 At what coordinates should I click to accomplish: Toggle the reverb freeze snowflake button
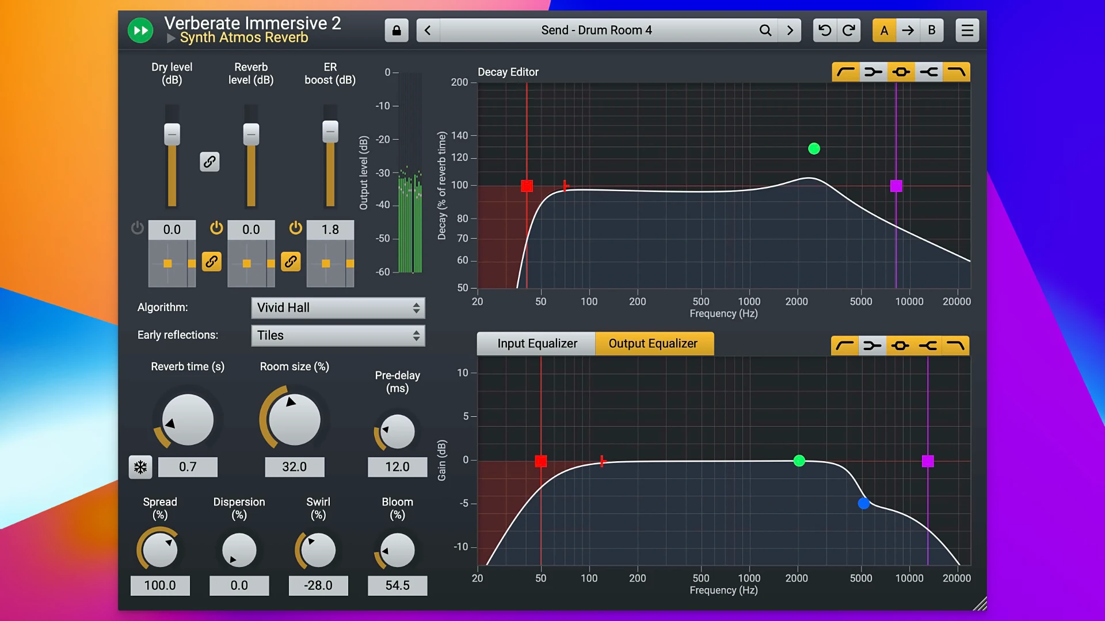coord(140,467)
